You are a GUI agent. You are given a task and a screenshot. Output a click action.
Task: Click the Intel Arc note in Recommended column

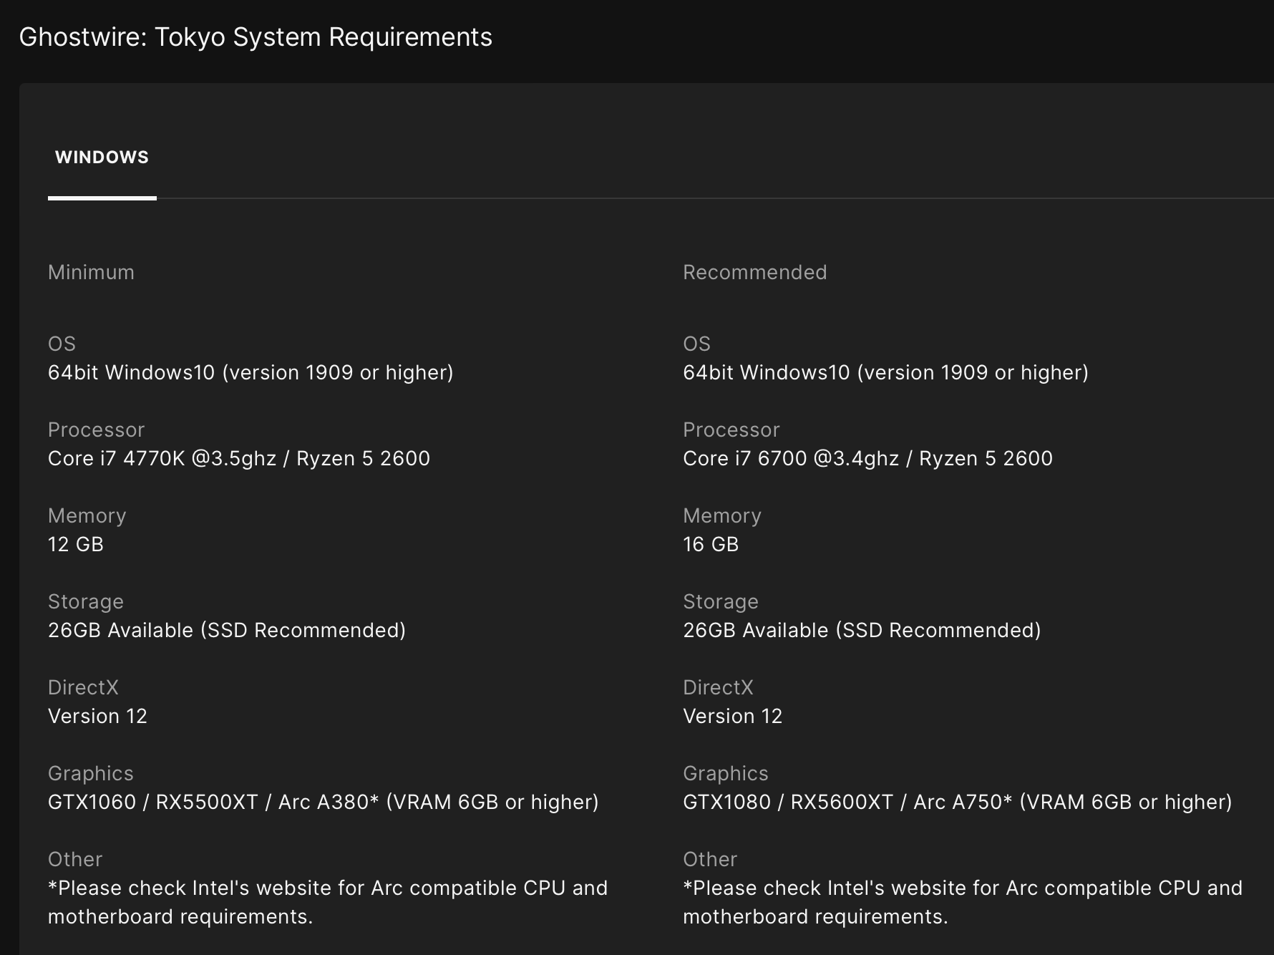click(962, 902)
